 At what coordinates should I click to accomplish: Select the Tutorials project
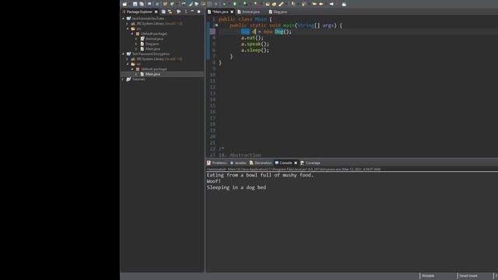pyautogui.click(x=139, y=79)
